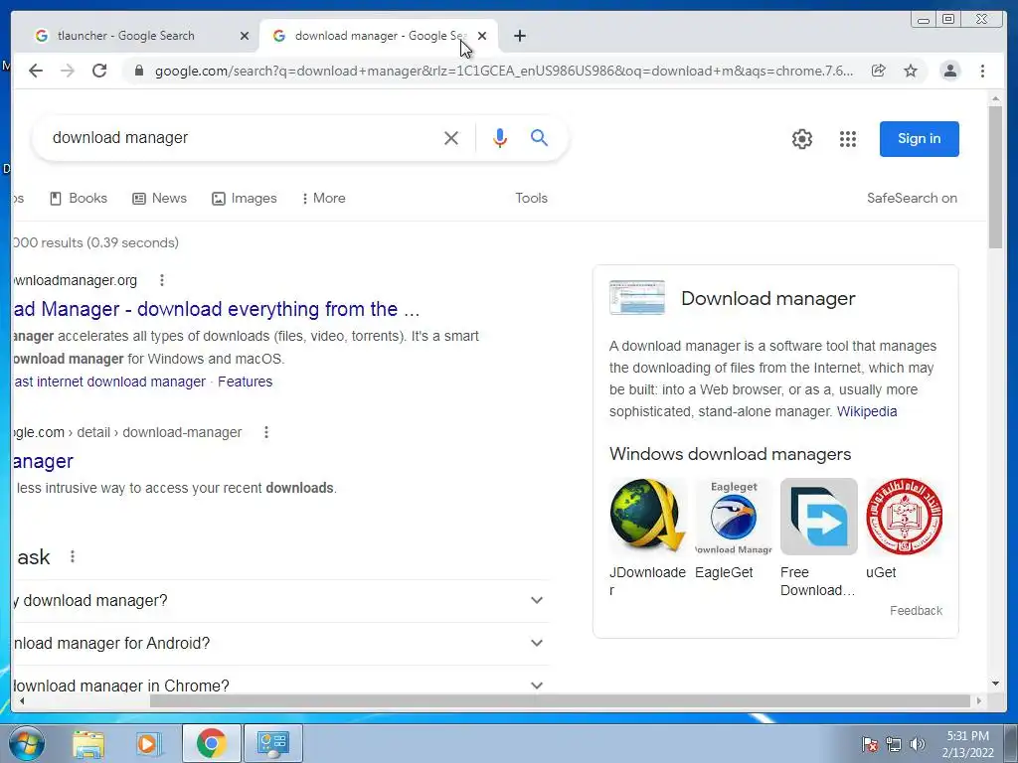Screen dimensions: 1018x763
Task: Click the scroll-down arrow of page scrollbar
Action: tap(995, 684)
